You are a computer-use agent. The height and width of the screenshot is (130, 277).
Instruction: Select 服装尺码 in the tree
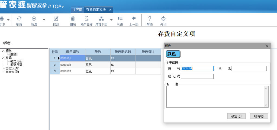pyautogui.click(x=16, y=65)
